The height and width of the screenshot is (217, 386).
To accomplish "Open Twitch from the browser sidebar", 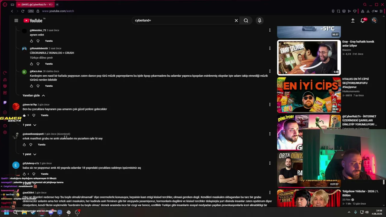I will 5,102.
